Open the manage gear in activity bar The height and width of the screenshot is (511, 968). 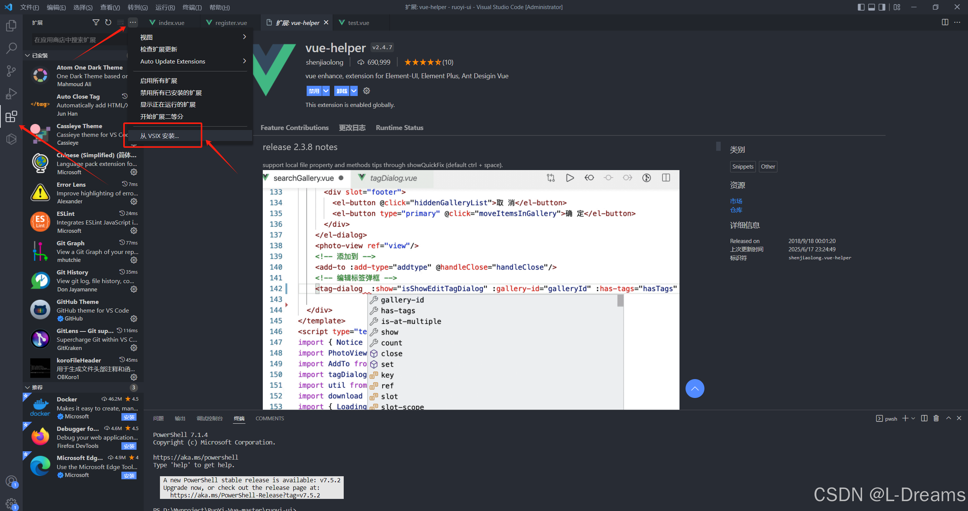pos(11,503)
